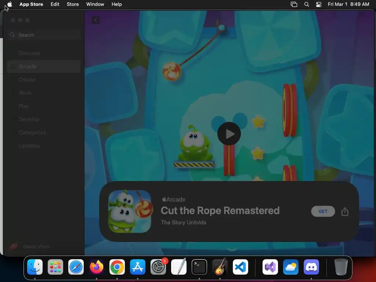Viewport: 376px width, 282px height.
Task: Open the Apple menu
Action: click(x=10, y=4)
